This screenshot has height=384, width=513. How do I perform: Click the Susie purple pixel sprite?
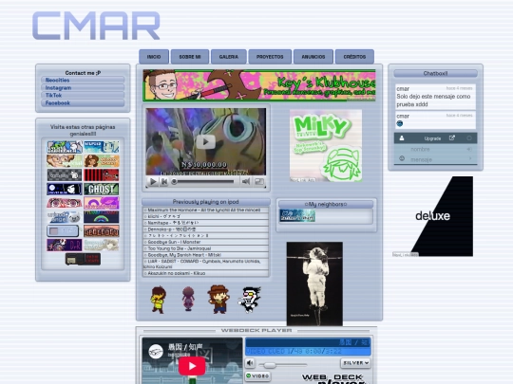pyautogui.click(x=188, y=299)
